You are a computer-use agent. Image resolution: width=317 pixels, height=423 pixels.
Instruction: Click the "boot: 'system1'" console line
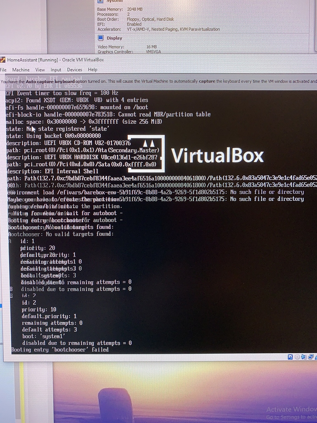(x=44, y=336)
